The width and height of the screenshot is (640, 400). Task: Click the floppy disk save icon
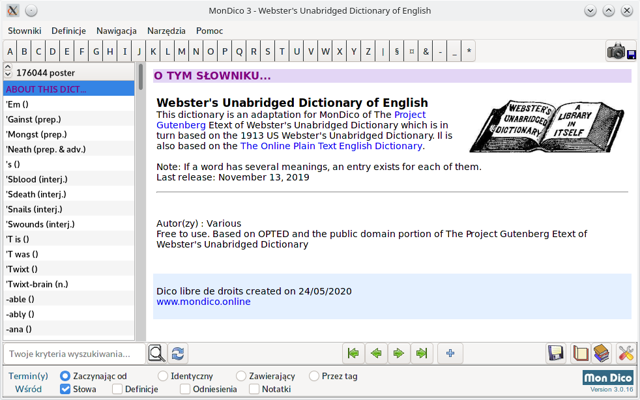point(556,354)
